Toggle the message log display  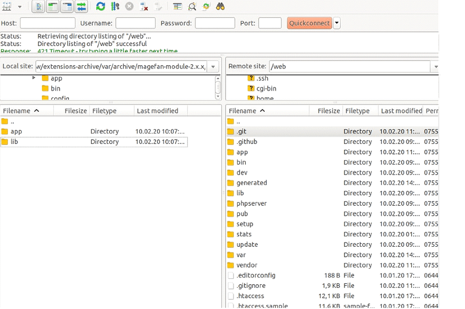click(x=38, y=7)
